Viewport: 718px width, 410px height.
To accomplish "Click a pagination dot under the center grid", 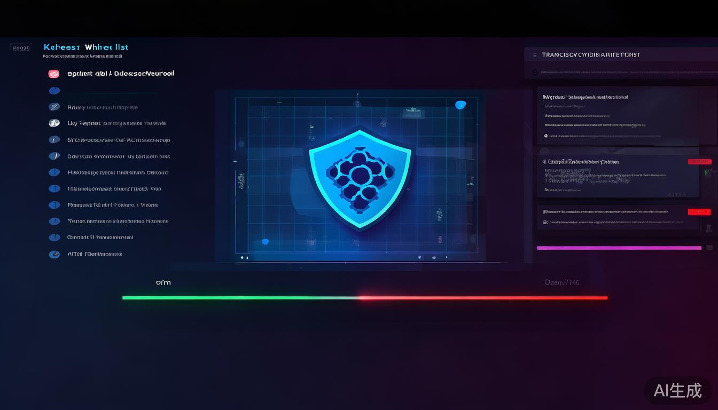I will point(419,257).
